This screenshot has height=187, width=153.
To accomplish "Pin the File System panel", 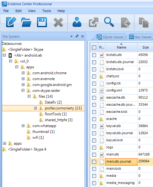I will point(77,36).
